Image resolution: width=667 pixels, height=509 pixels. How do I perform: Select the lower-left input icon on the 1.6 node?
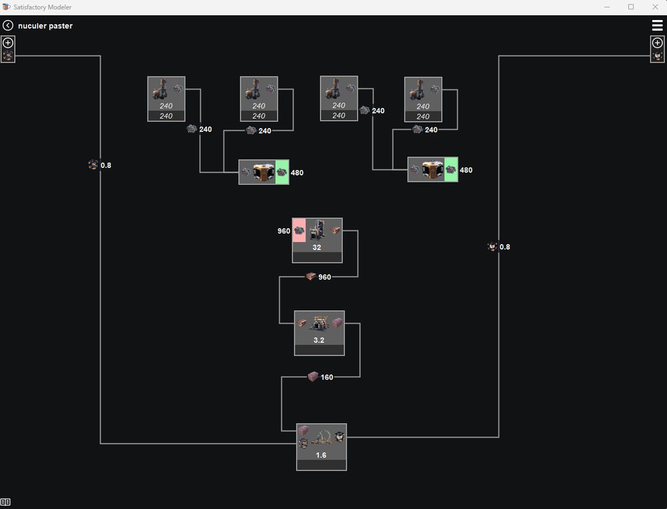[303, 444]
